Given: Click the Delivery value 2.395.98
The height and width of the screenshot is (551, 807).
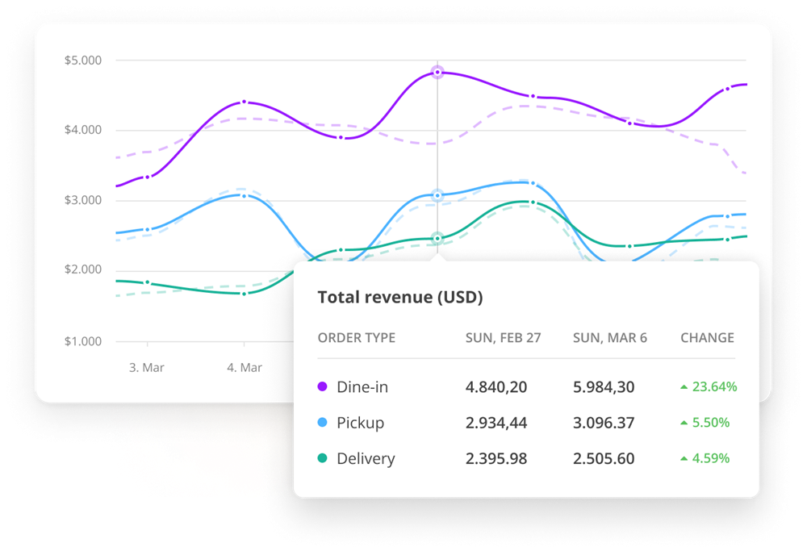Looking at the screenshot, I should [x=496, y=458].
